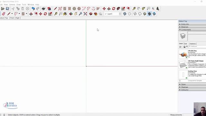This screenshot has height=116, width=206.
Task: Select the Pan hand tool
Action: coord(76,14)
